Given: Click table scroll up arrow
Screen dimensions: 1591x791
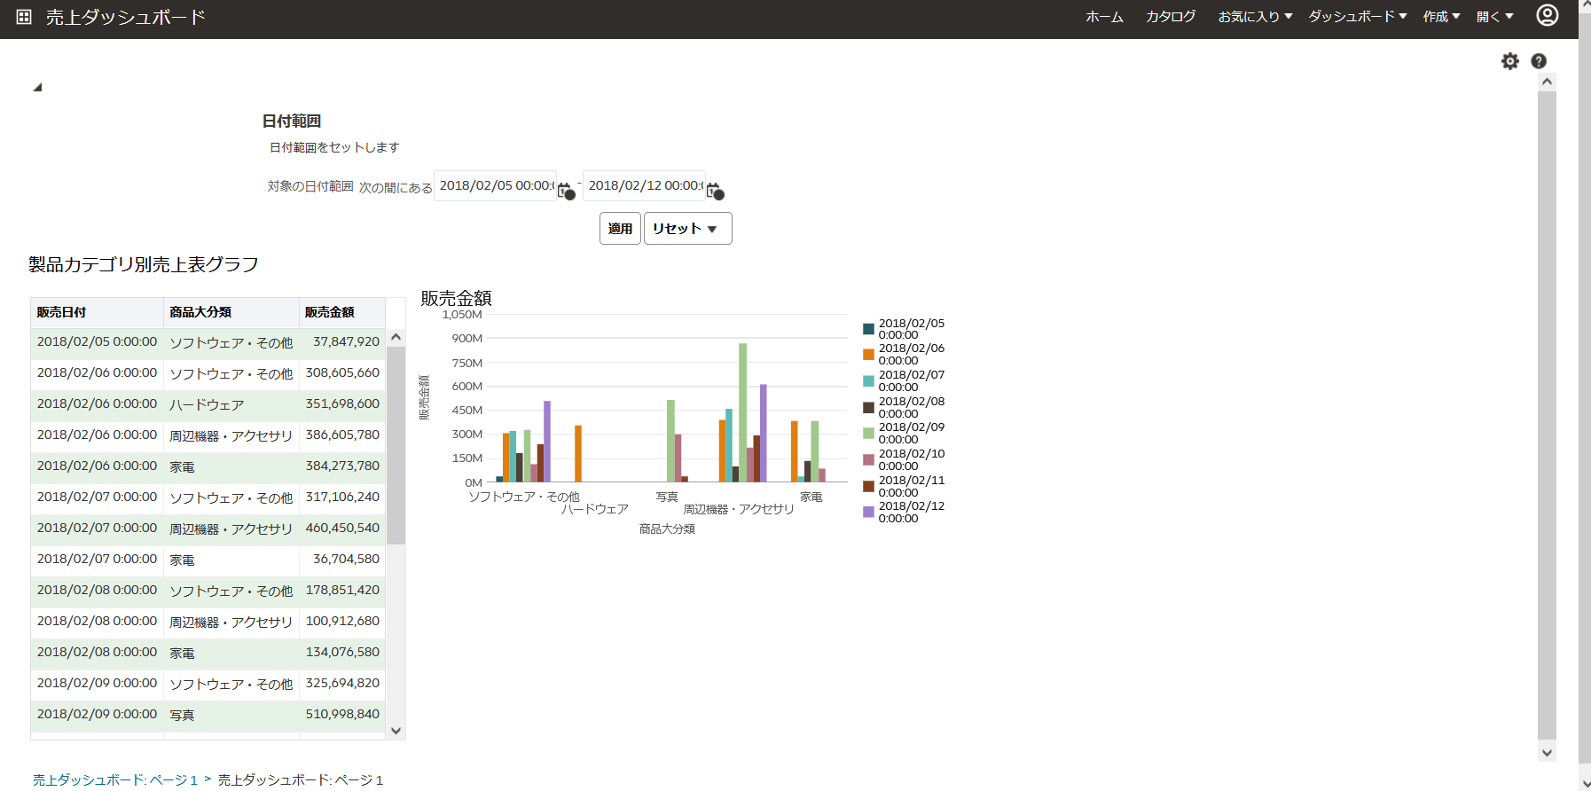Looking at the screenshot, I should pos(396,337).
